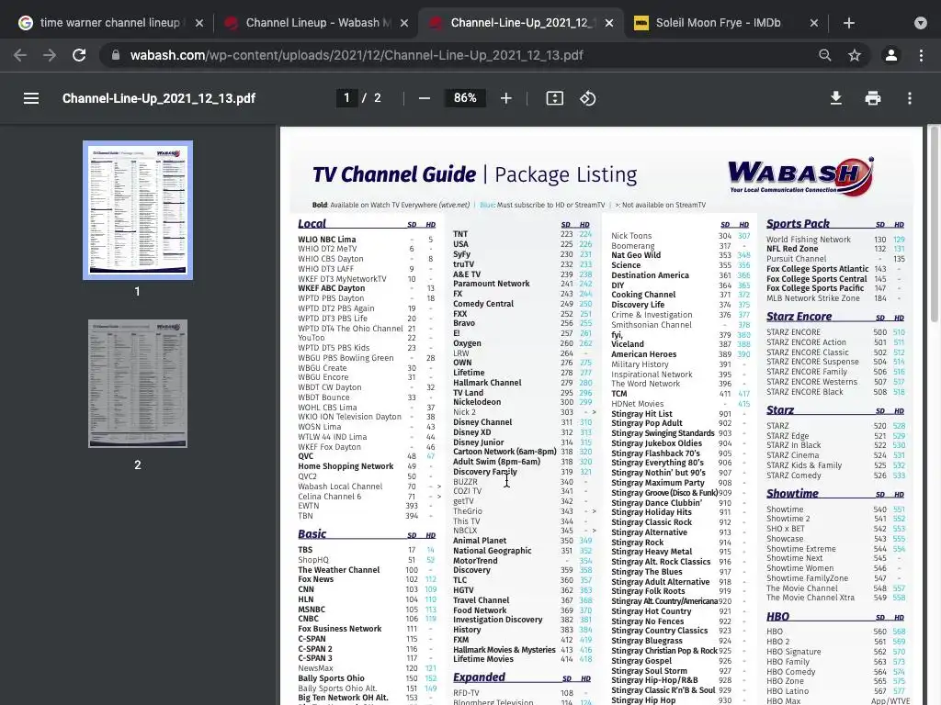This screenshot has height=705, width=941.
Task: Click The Weather Channel entry
Action: click(338, 570)
